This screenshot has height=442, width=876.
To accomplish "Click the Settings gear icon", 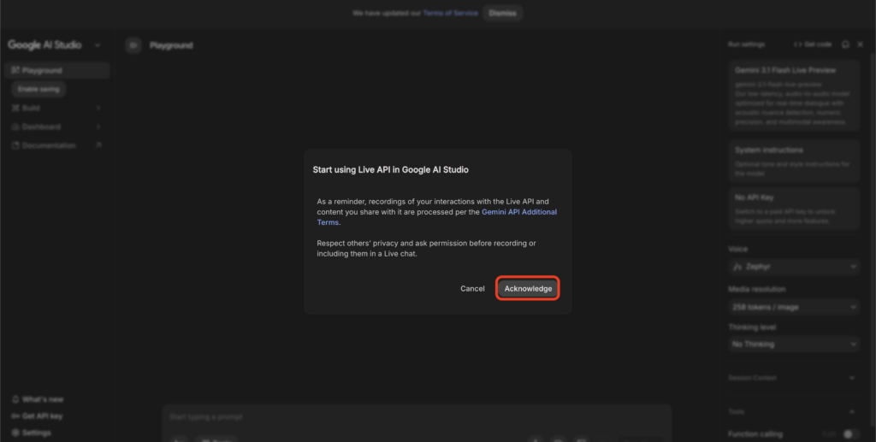I will click(15, 433).
